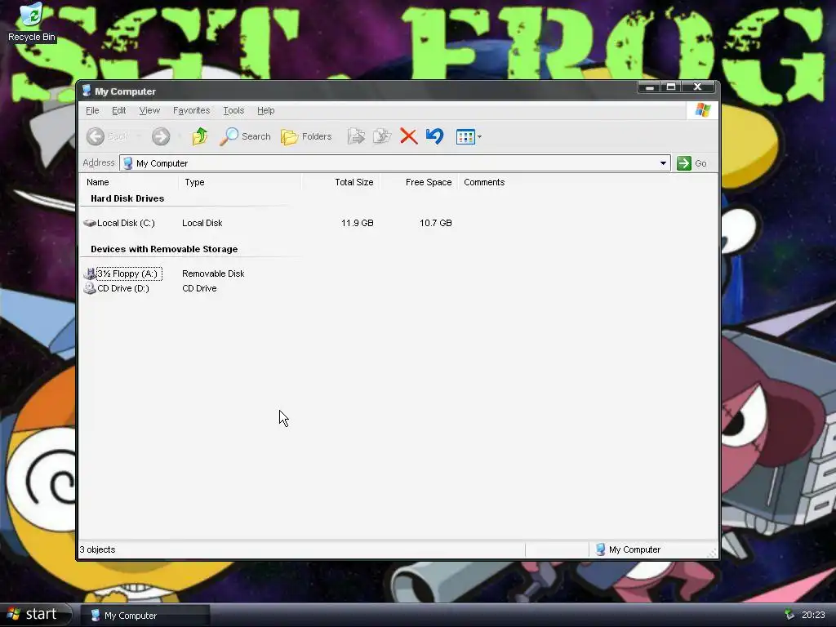Click the '3 objects' status bar text
Viewport: 836px width, 627px height.
98,549
